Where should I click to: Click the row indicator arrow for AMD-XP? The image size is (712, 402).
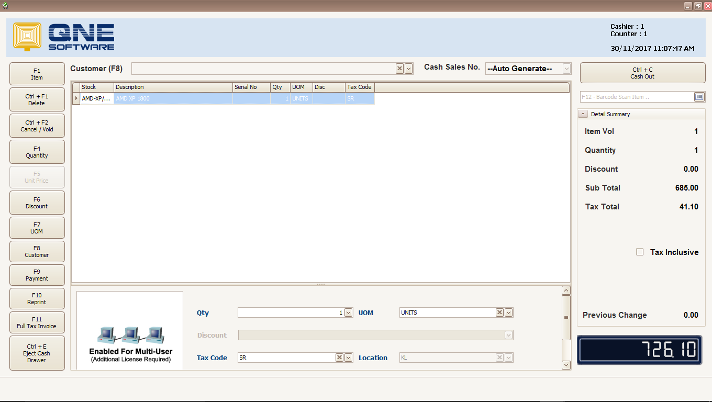[76, 98]
